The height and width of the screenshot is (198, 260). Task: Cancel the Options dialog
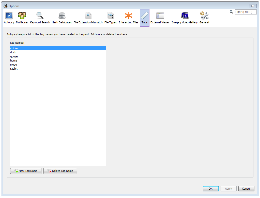(246, 189)
